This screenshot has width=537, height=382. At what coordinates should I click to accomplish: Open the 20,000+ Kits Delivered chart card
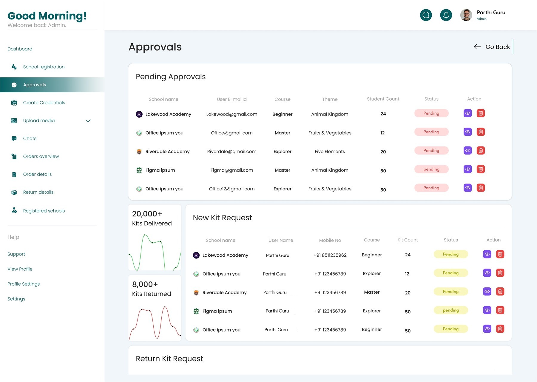[x=155, y=238]
